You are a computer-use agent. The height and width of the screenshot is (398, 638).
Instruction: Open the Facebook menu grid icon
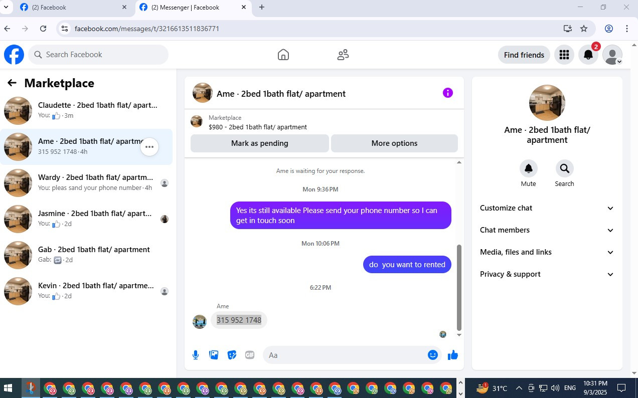pyautogui.click(x=564, y=55)
